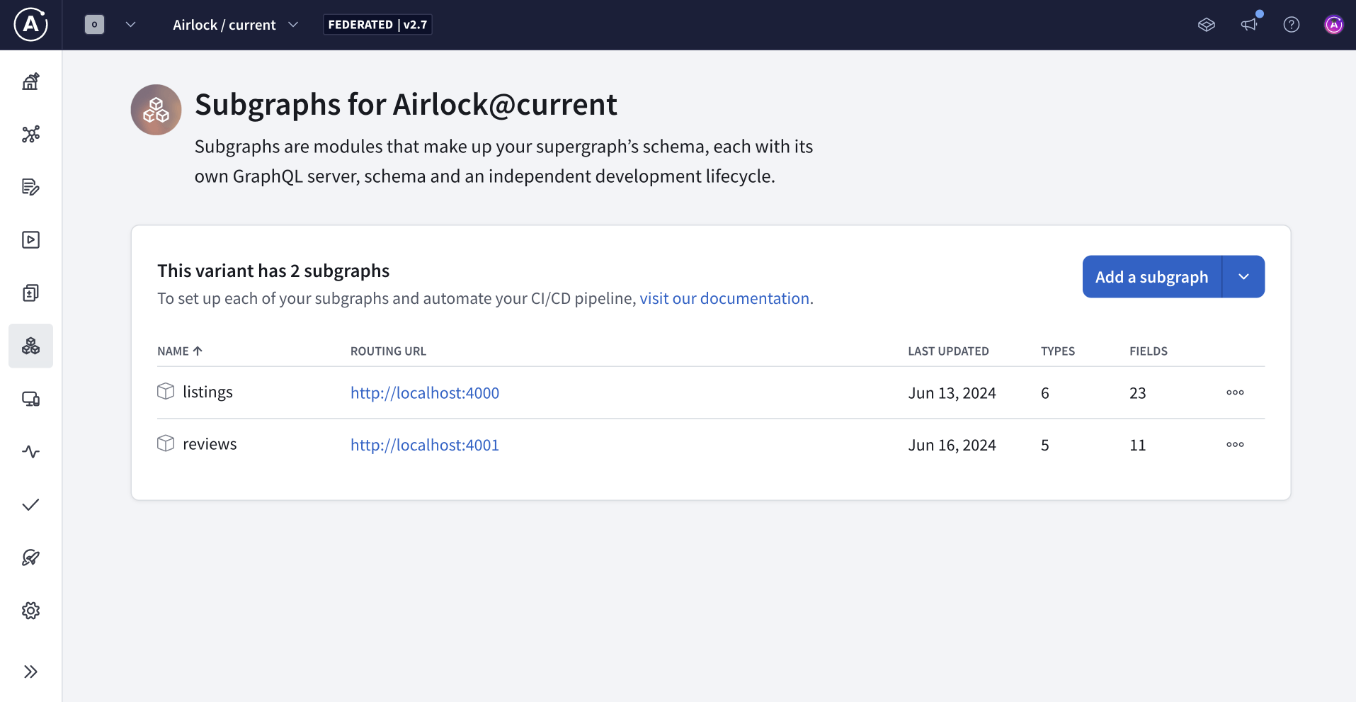
Task: Open the Changelog icon in sidebar
Action: (x=30, y=187)
